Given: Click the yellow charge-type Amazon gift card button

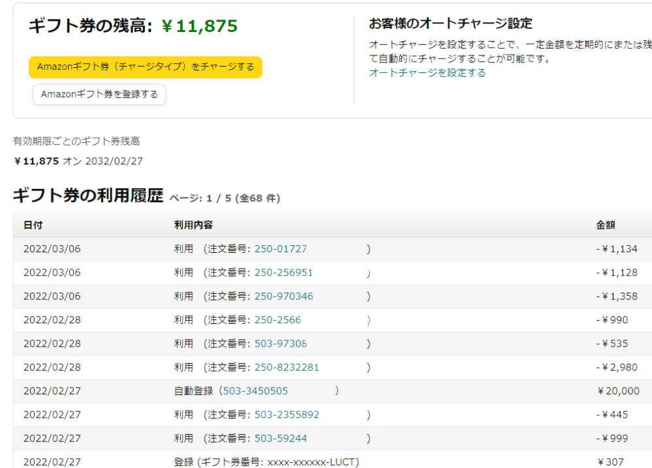Looking at the screenshot, I should (x=145, y=67).
